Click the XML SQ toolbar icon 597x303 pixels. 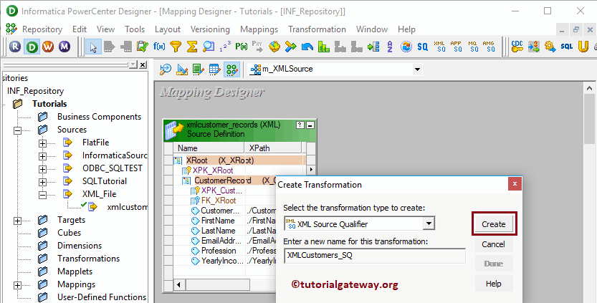439,47
